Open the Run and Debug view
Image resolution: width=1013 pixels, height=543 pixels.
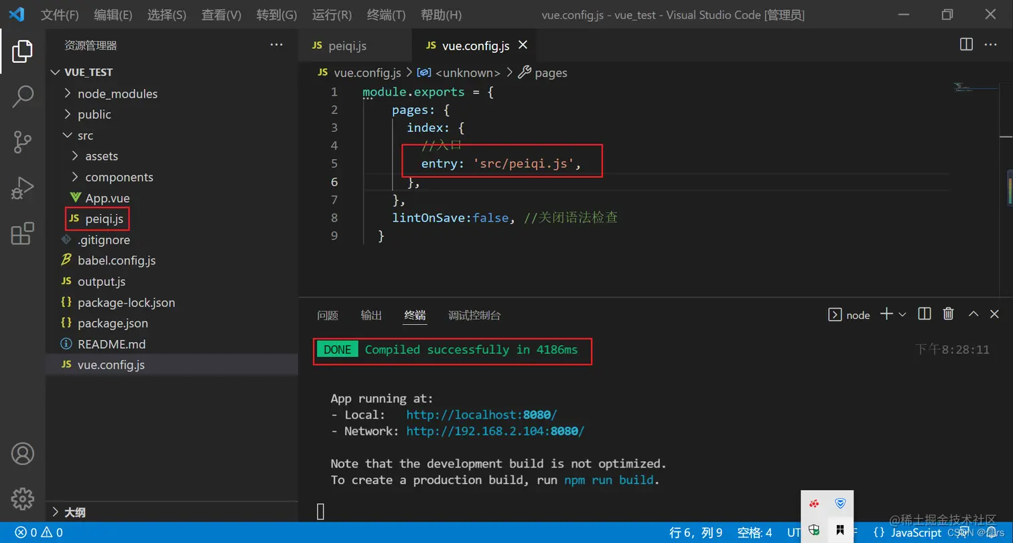22,188
